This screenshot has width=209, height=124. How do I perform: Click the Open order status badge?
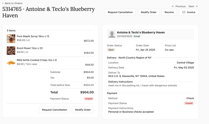coord(111,50)
